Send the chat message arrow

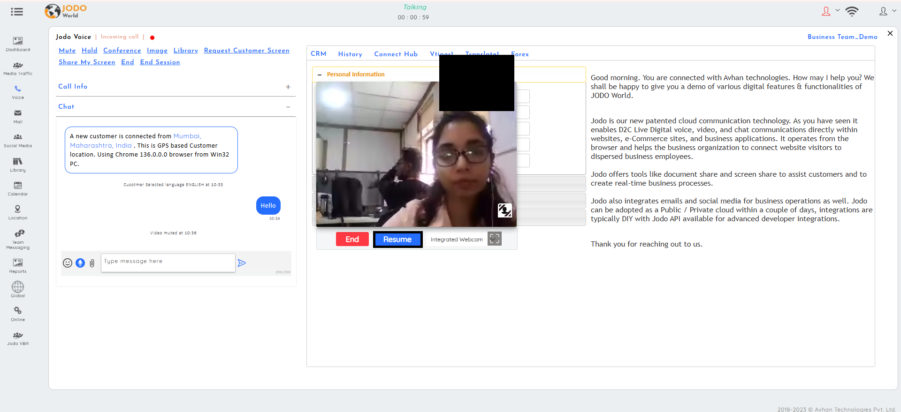242,263
